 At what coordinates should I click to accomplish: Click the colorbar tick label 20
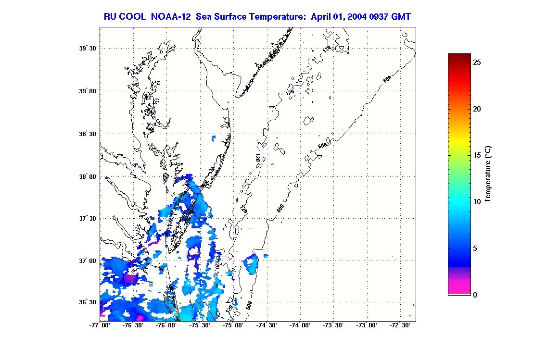pyautogui.click(x=477, y=110)
